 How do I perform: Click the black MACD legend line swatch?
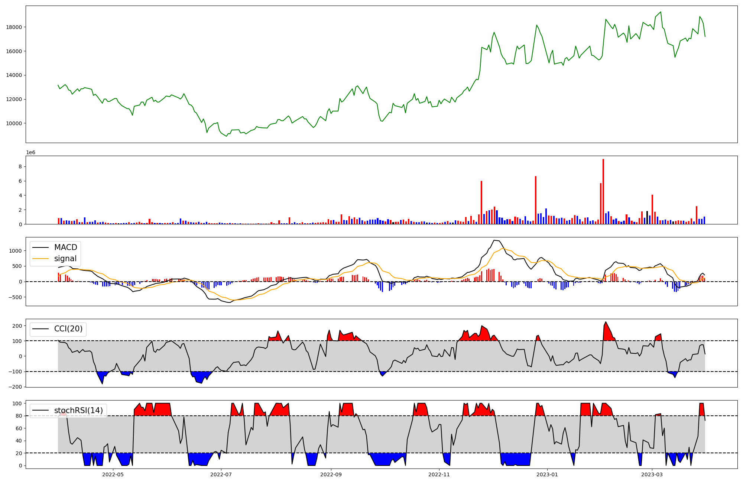(x=40, y=247)
